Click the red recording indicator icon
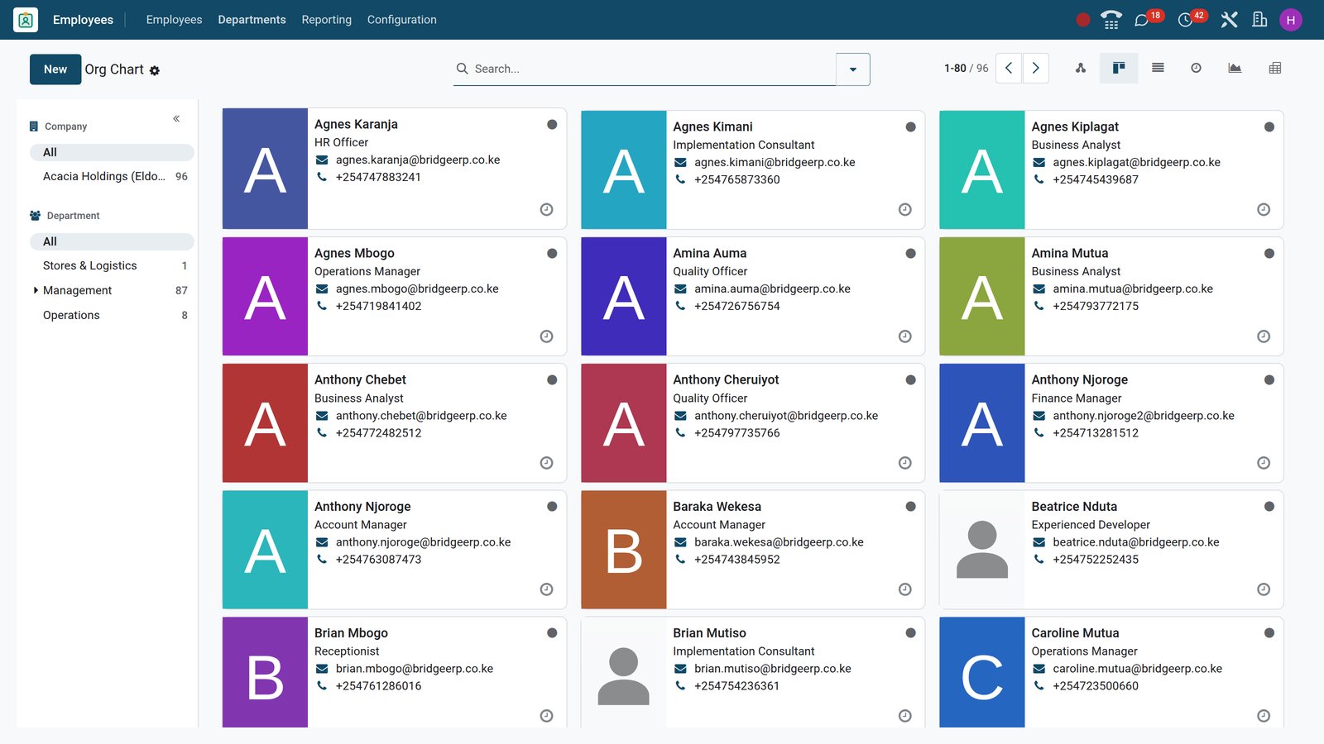Image resolution: width=1324 pixels, height=744 pixels. coord(1082,20)
